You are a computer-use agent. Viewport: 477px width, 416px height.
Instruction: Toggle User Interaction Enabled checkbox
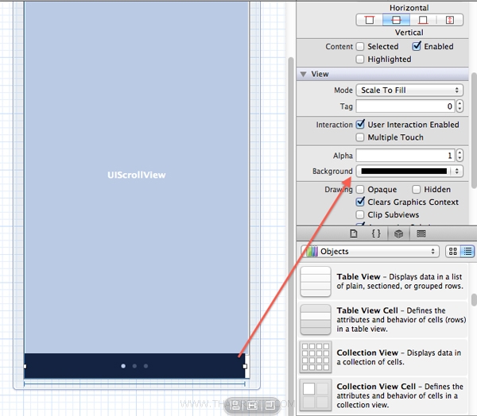360,125
